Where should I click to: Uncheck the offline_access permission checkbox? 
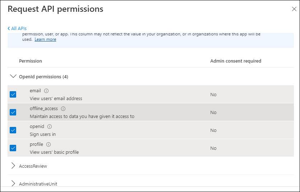coord(13,112)
